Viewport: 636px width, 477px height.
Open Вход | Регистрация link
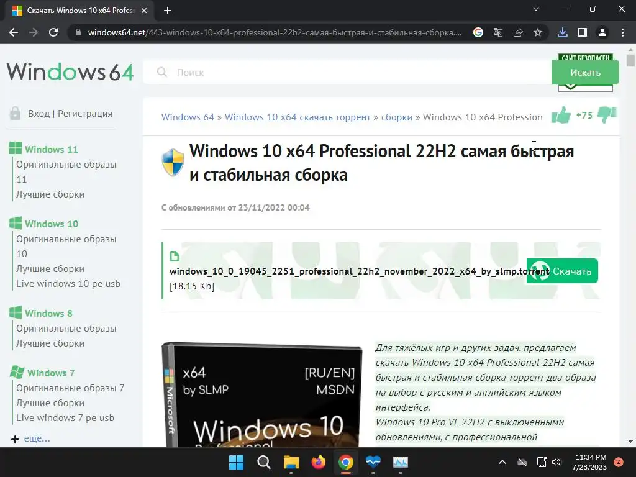click(x=70, y=114)
